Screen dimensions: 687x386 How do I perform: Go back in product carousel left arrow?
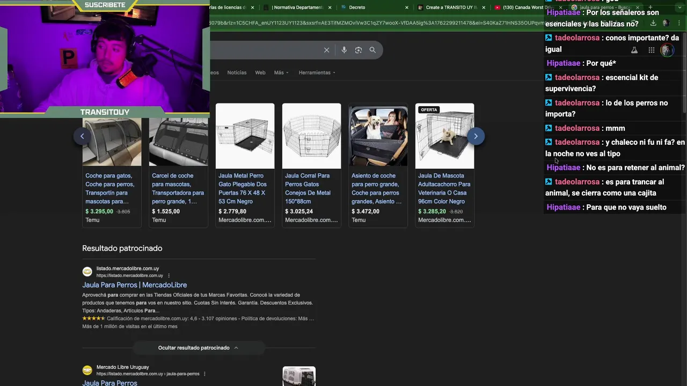pos(82,136)
